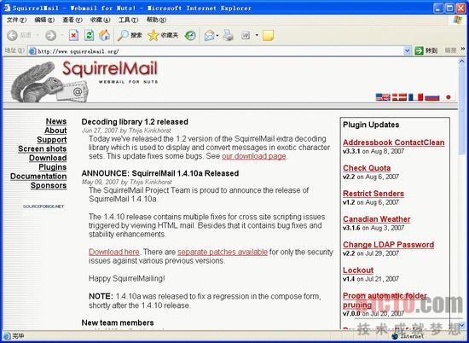Open the Favorites menu (收藏)
This screenshot has height=343, width=469.
click(101, 20)
